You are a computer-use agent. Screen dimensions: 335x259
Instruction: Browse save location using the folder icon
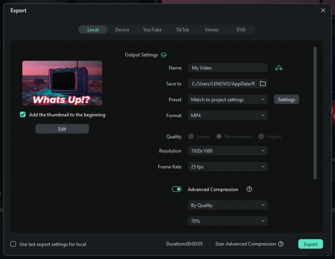click(263, 83)
